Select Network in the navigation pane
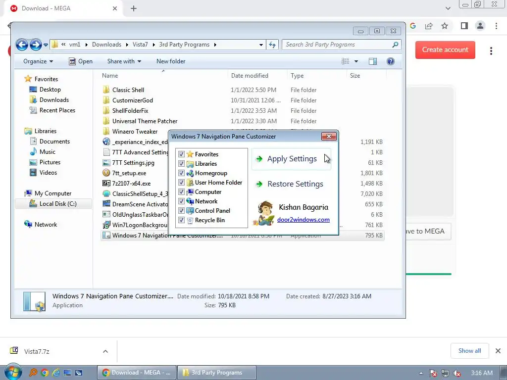Viewport: 507px width, 380px height. (41, 225)
